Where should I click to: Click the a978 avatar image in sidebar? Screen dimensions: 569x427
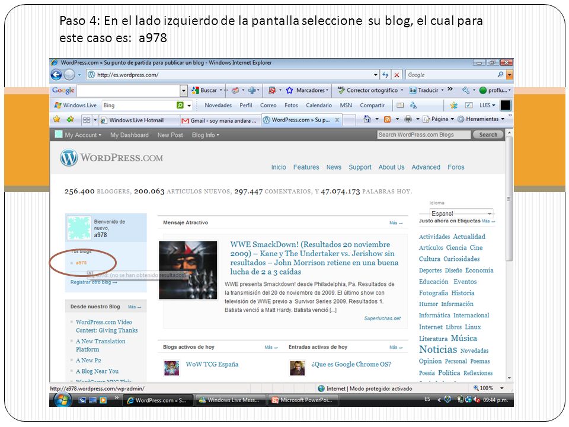point(79,228)
